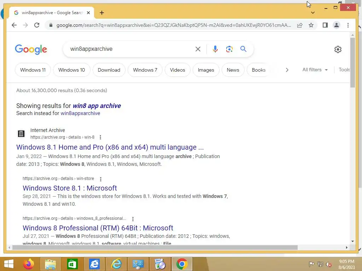Search by image with Google Lens

click(x=229, y=49)
